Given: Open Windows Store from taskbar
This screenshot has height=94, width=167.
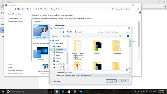Looking at the screenshot, I should click(69, 92).
